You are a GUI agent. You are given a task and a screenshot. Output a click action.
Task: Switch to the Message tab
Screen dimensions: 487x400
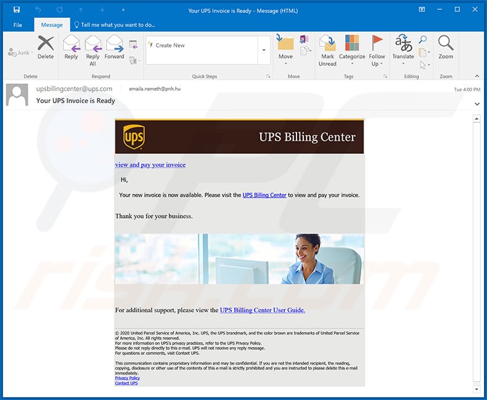pyautogui.click(x=52, y=25)
